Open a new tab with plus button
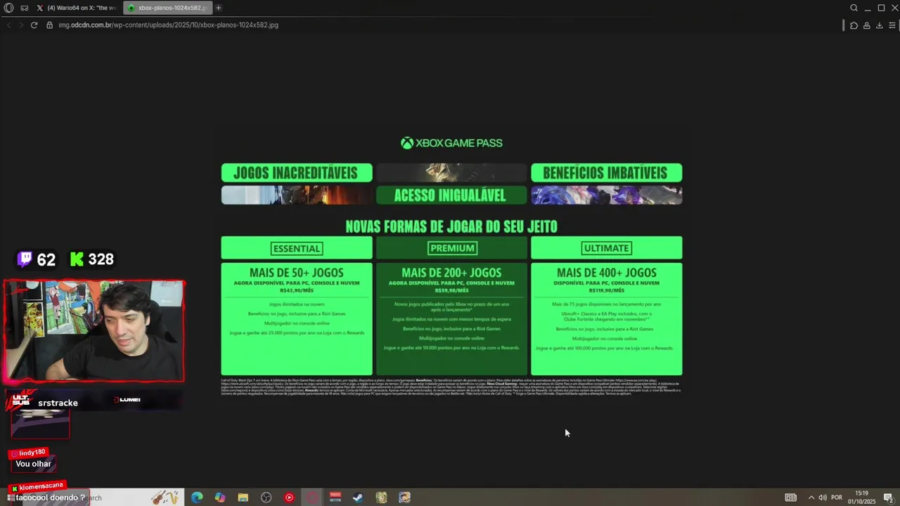The image size is (900, 506). 219,8
